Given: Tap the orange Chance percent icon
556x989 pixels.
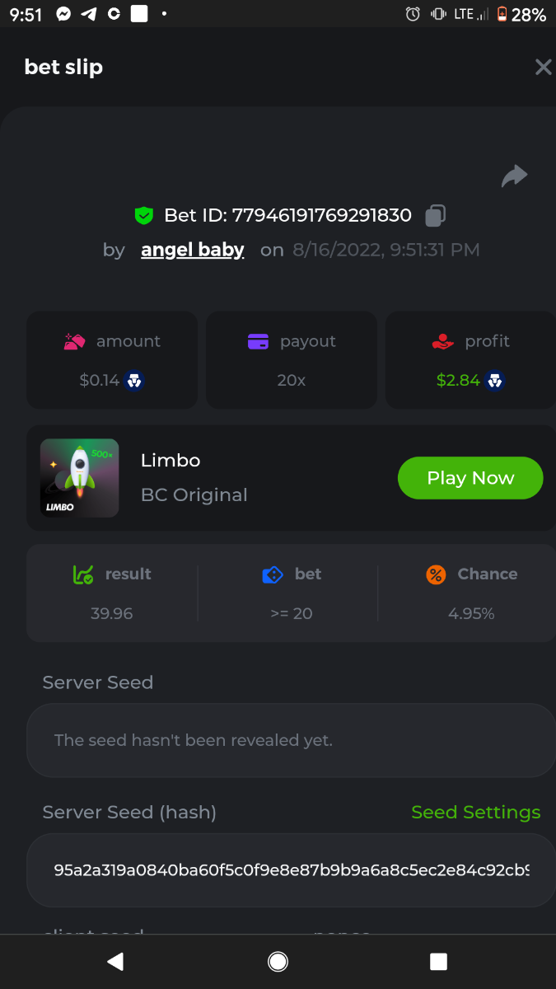Looking at the screenshot, I should 436,574.
